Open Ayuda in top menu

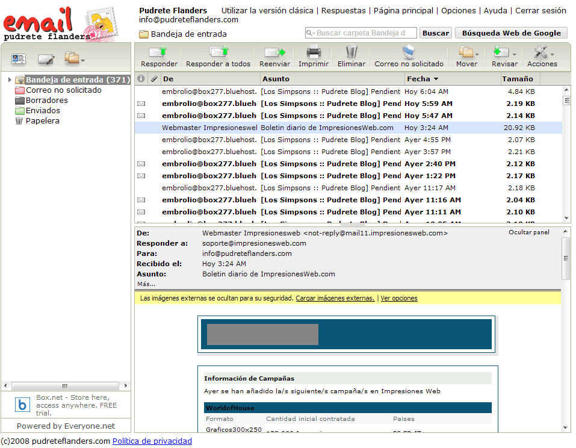pos(495,11)
